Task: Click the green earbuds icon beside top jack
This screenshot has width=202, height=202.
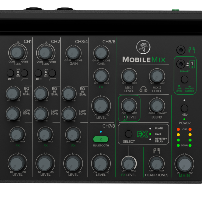Action: [x=192, y=50]
